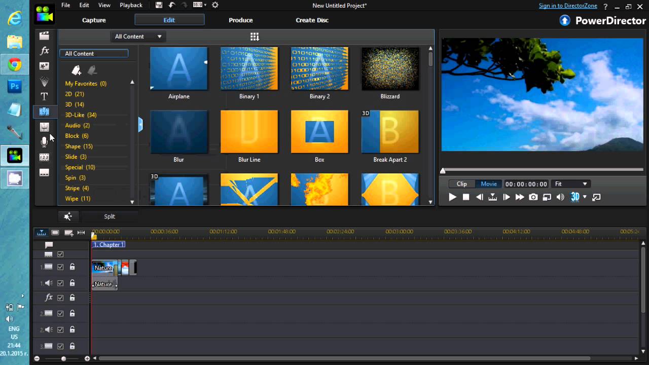
Task: Open the Playback menu
Action: pos(131,5)
